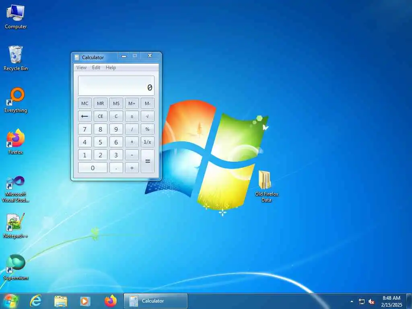Select the Supermium desktop shortcut
The width and height of the screenshot is (412, 309).
[16, 268]
